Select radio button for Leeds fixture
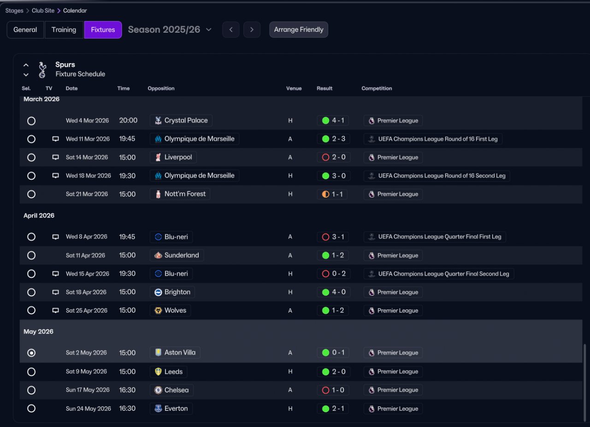590x427 pixels. click(31, 372)
